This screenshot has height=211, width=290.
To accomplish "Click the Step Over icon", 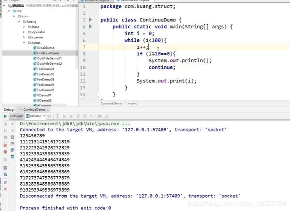I will 57,116.
